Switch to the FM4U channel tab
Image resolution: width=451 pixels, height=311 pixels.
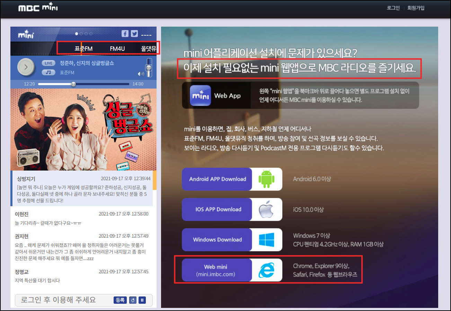click(117, 49)
